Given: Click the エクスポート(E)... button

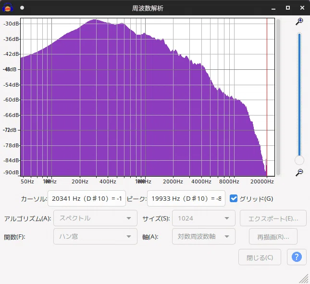Looking at the screenshot, I should tap(273, 218).
